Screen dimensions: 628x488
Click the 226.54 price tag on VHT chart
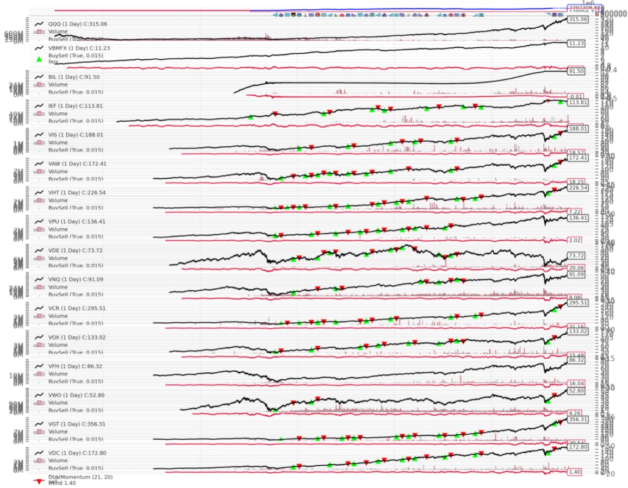[x=577, y=187]
